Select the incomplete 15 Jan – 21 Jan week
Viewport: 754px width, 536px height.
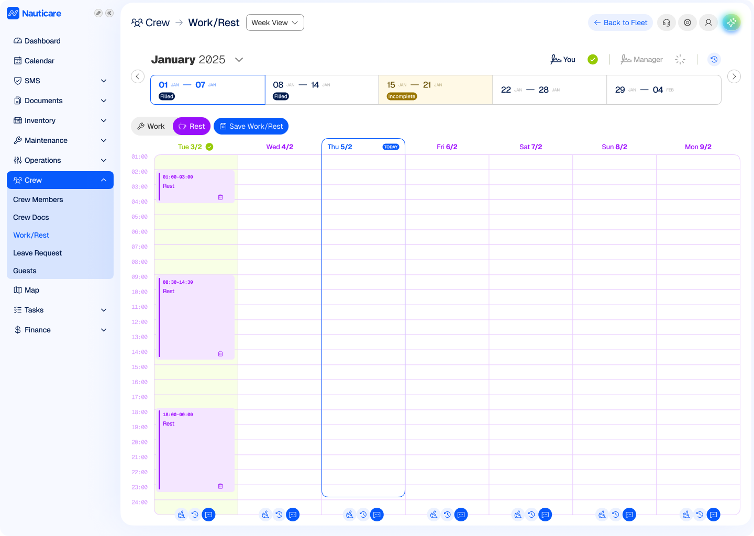click(436, 90)
